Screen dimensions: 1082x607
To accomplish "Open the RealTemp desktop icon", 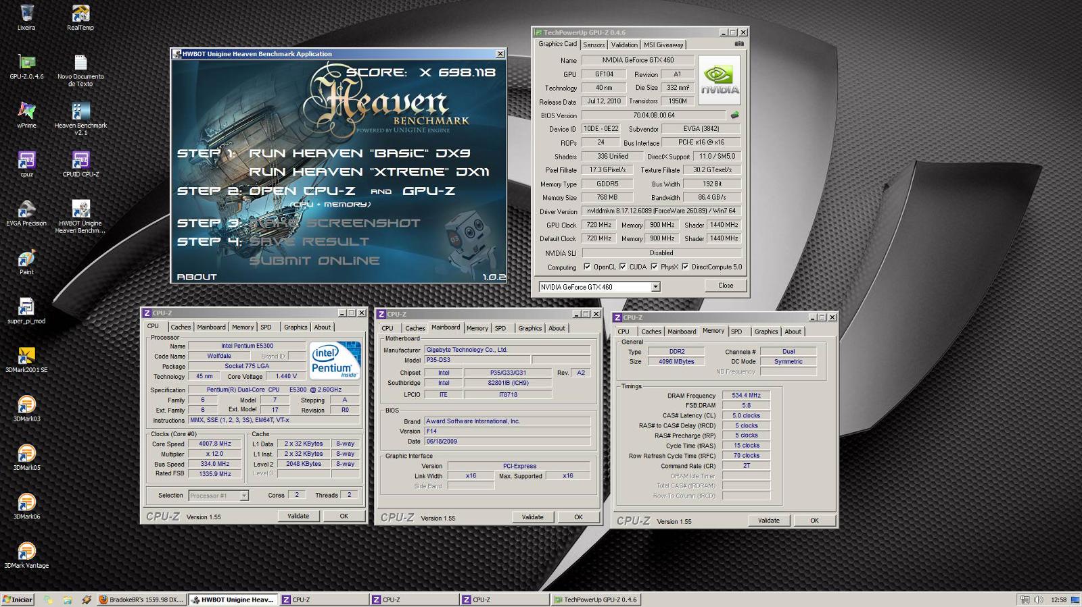I will 80,18.
